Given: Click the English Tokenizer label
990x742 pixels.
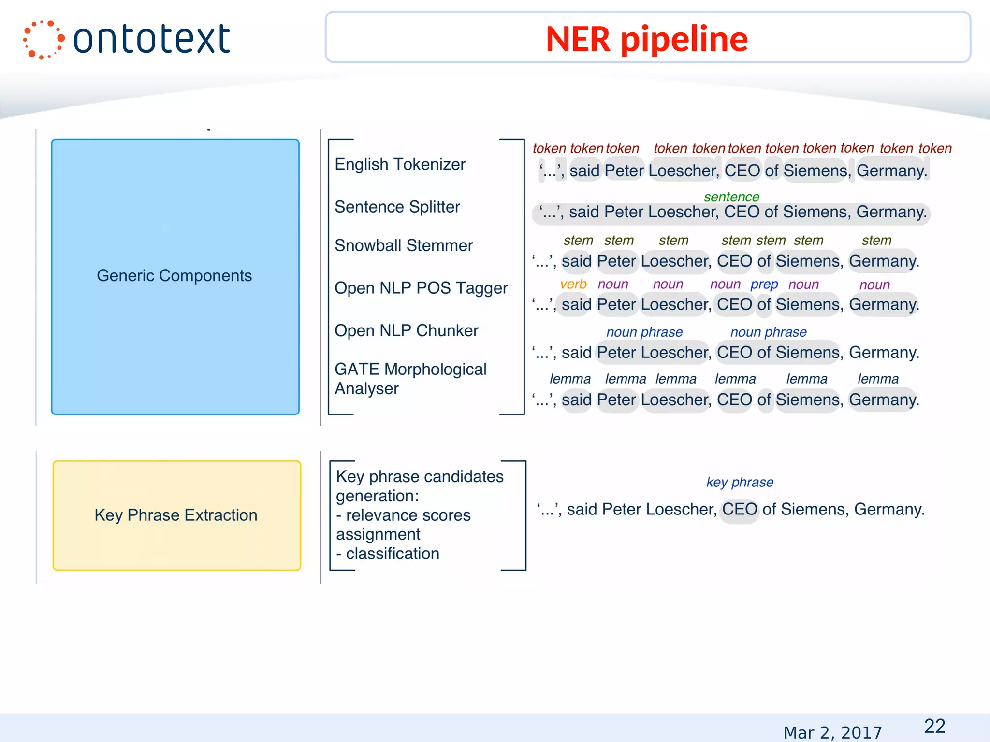Looking at the screenshot, I should click(400, 165).
